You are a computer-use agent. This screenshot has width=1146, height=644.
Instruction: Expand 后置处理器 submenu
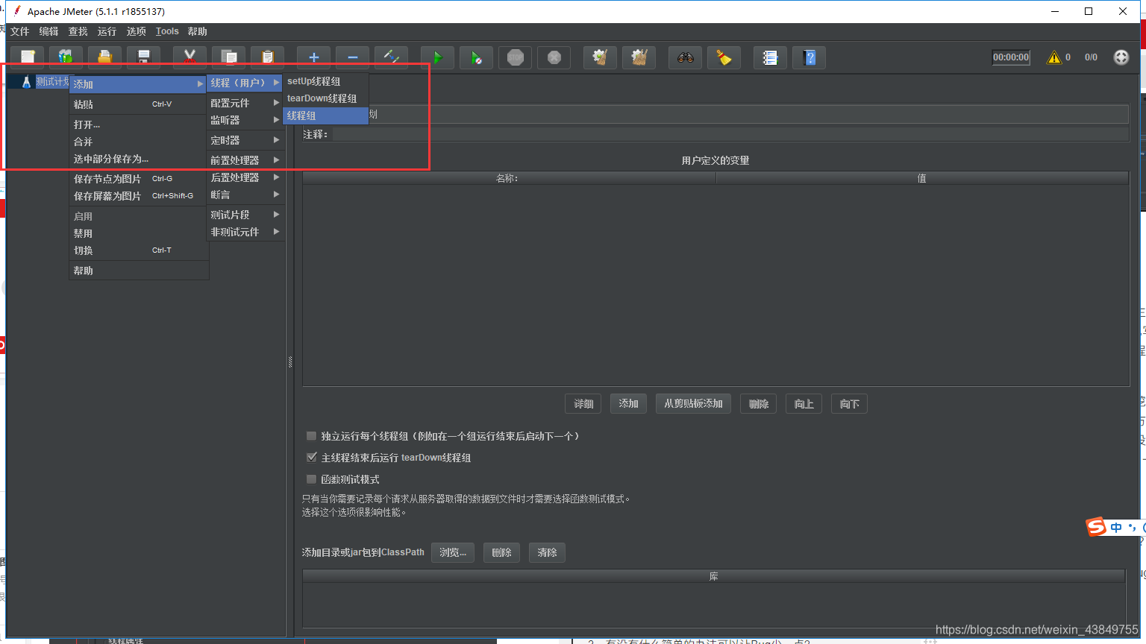[245, 177]
